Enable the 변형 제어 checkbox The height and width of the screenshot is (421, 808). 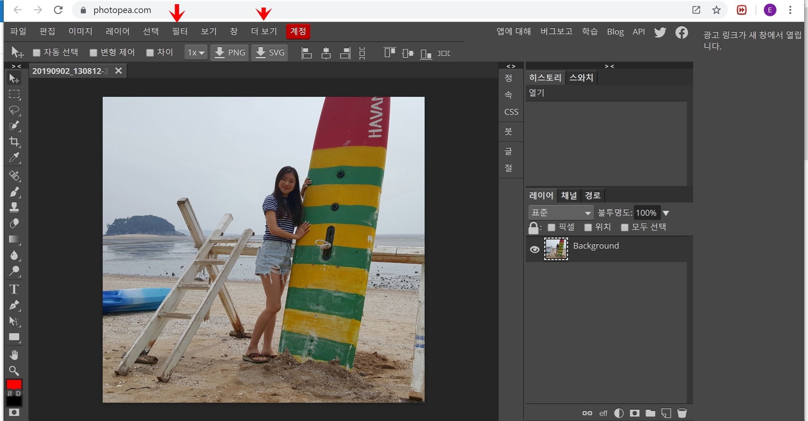pyautogui.click(x=93, y=53)
